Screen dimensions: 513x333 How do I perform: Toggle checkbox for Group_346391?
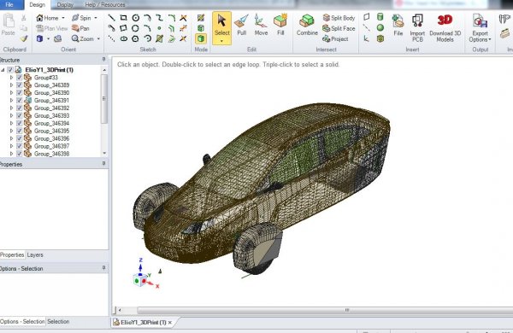(20, 100)
